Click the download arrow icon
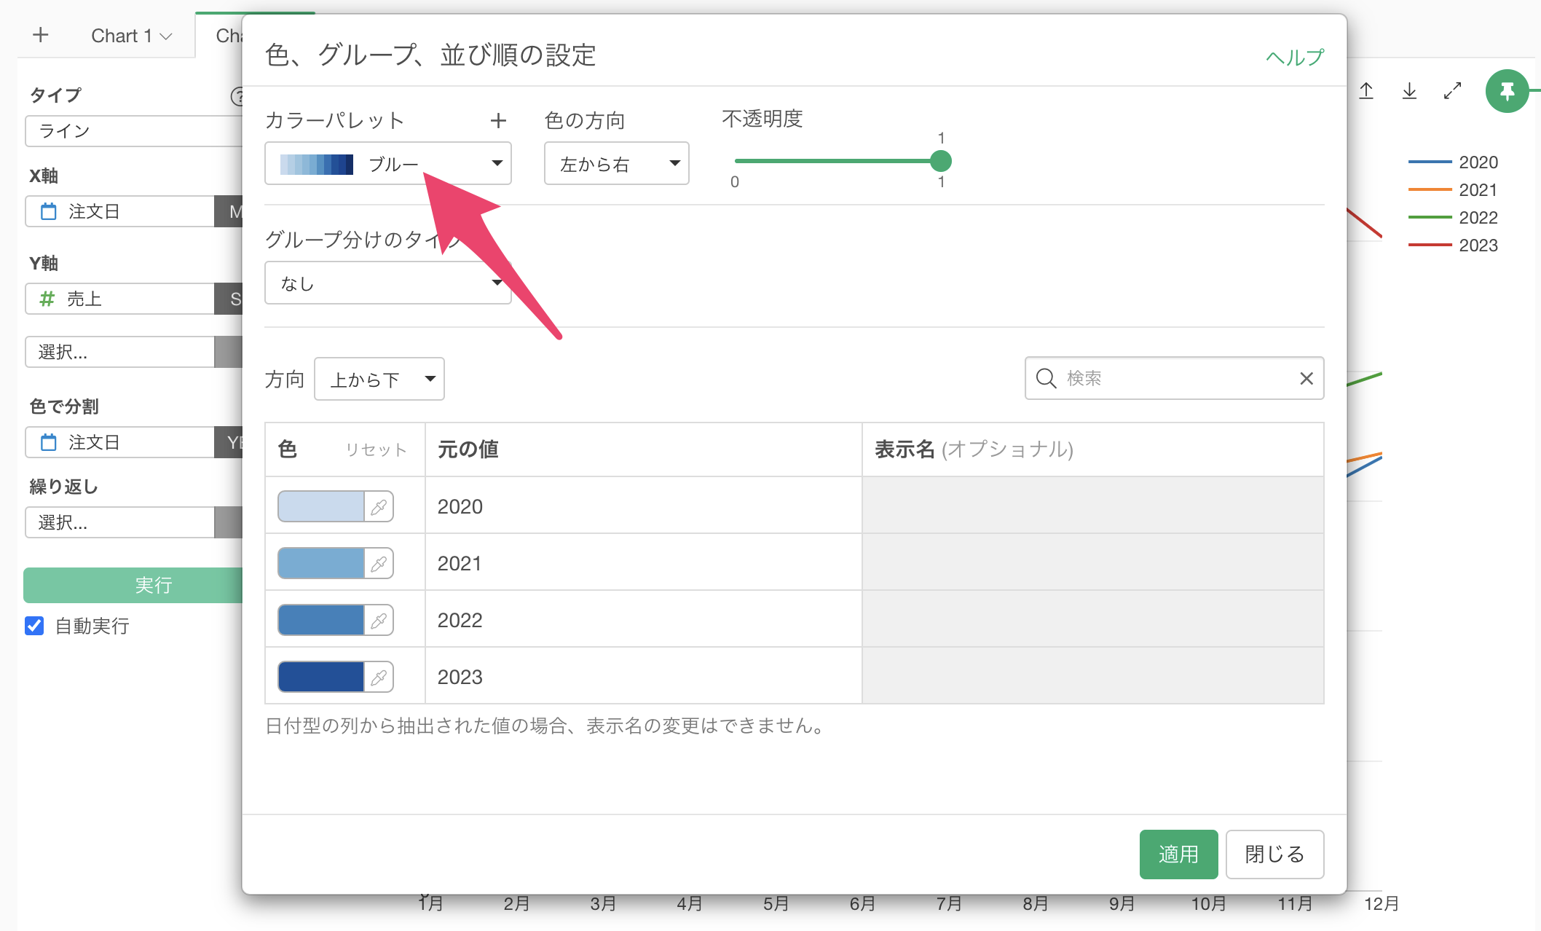The height and width of the screenshot is (931, 1541). 1409,91
